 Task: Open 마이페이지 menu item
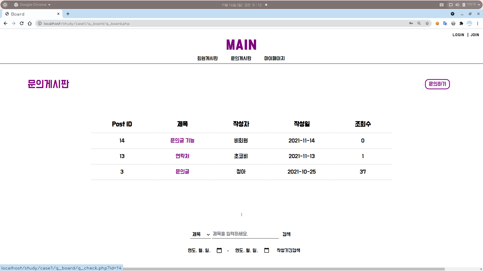(274, 58)
